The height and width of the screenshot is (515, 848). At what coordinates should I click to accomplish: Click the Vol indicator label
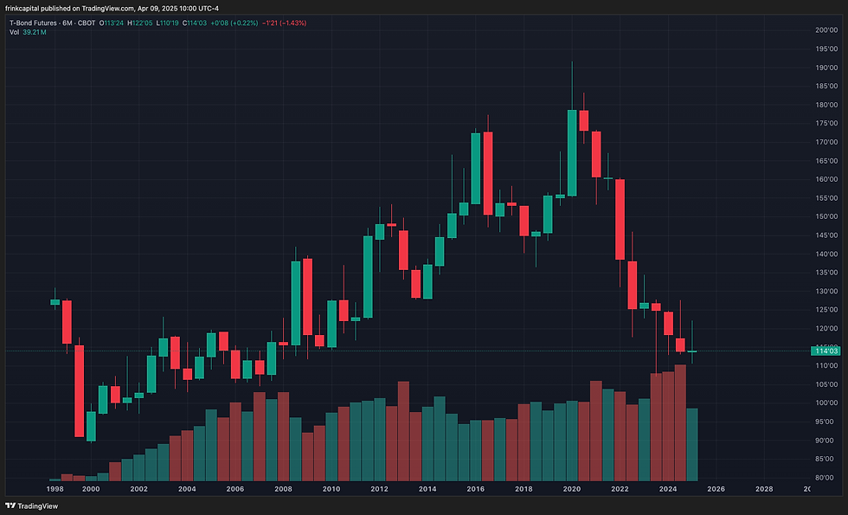point(15,35)
